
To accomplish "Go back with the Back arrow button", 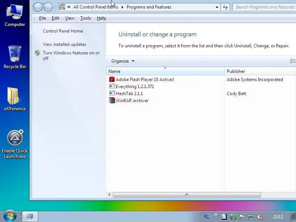I will coord(38,7).
